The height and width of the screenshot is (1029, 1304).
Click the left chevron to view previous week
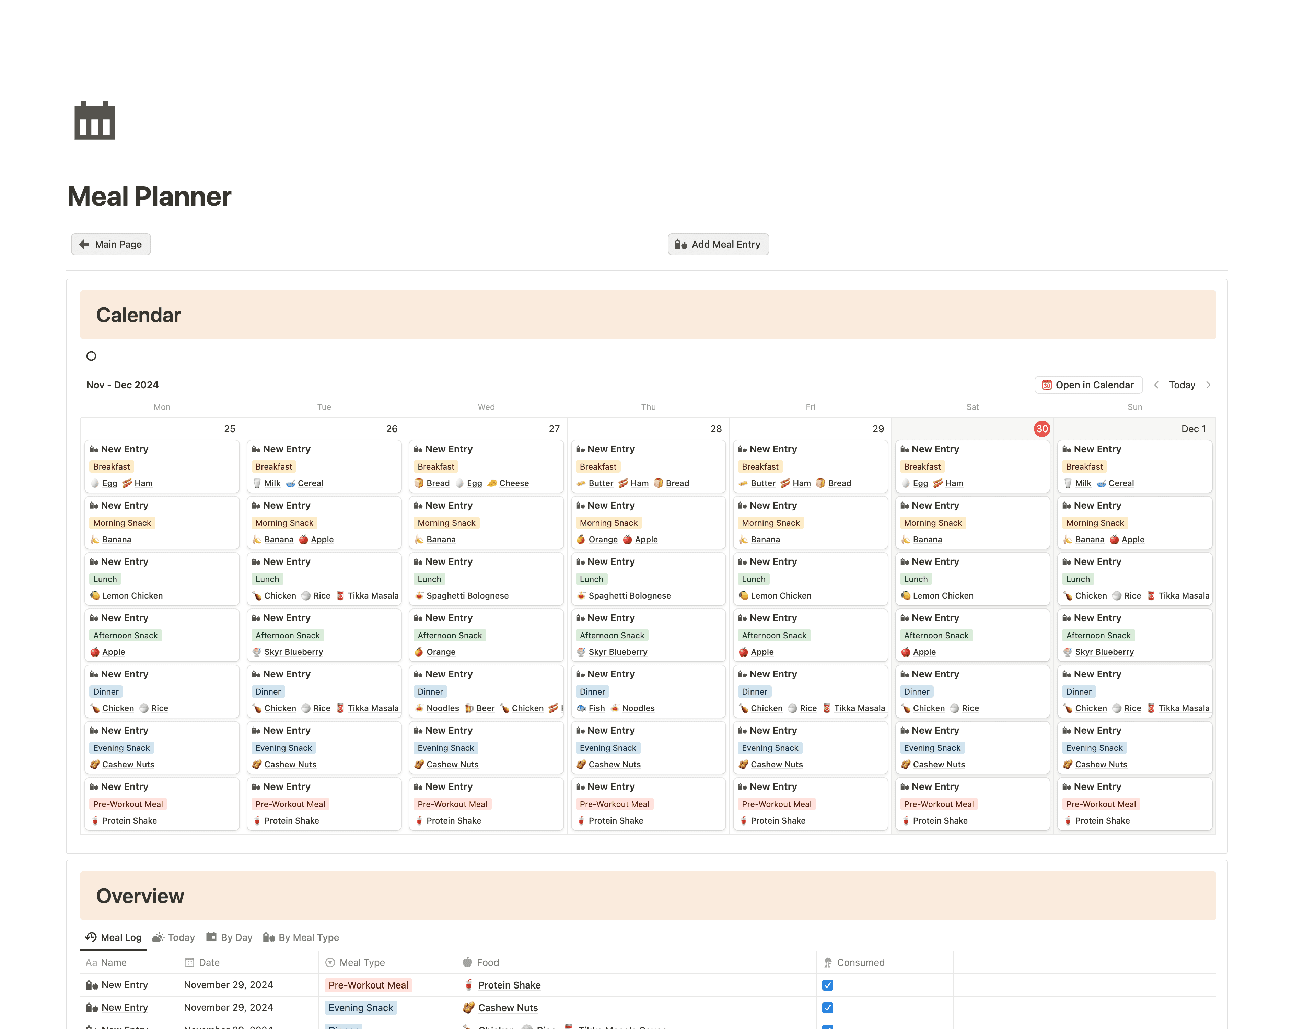coord(1156,385)
